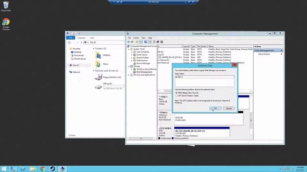307x172 pixels.
Task: Expand Shared Folders tree node
Action: (x=131, y=58)
